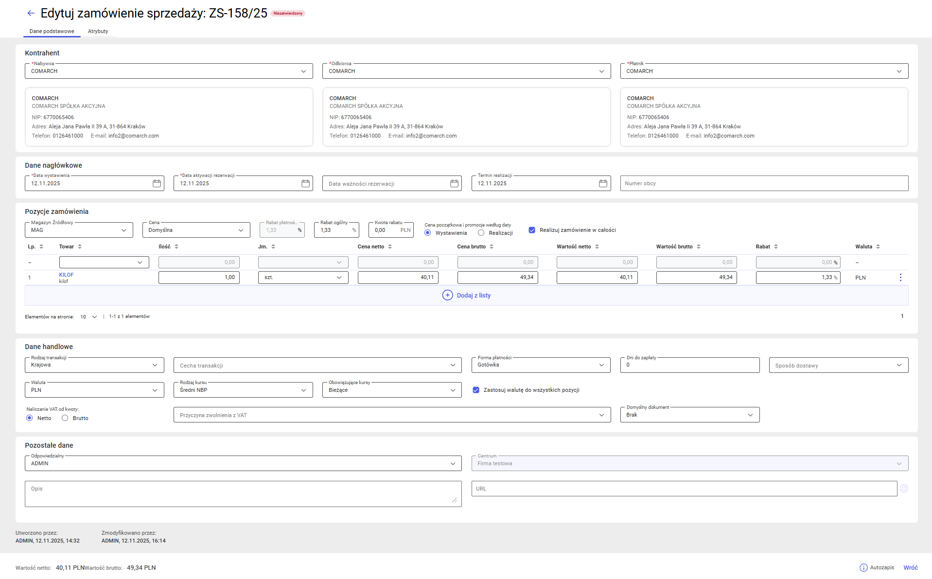Toggle Zastosuj walutę do wszystkich pozycji
The height and width of the screenshot is (579, 932).
476,390
